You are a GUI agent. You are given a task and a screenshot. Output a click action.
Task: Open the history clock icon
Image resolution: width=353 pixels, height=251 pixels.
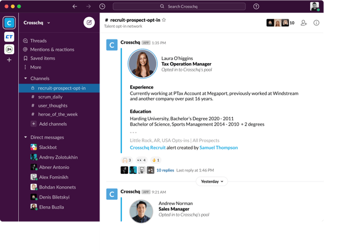(x=102, y=6)
